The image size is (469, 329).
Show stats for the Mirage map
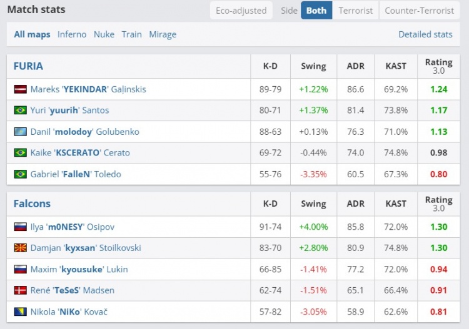[x=163, y=34]
